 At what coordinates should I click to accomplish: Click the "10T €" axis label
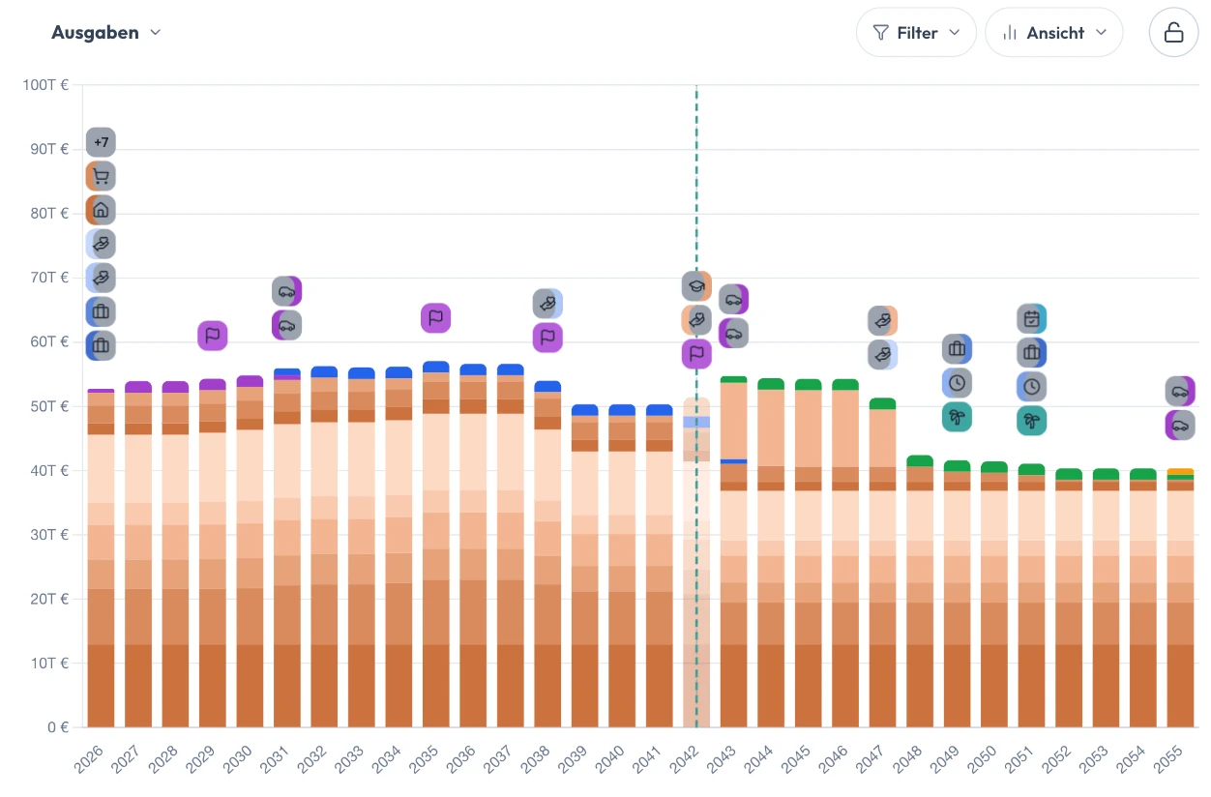[49, 663]
